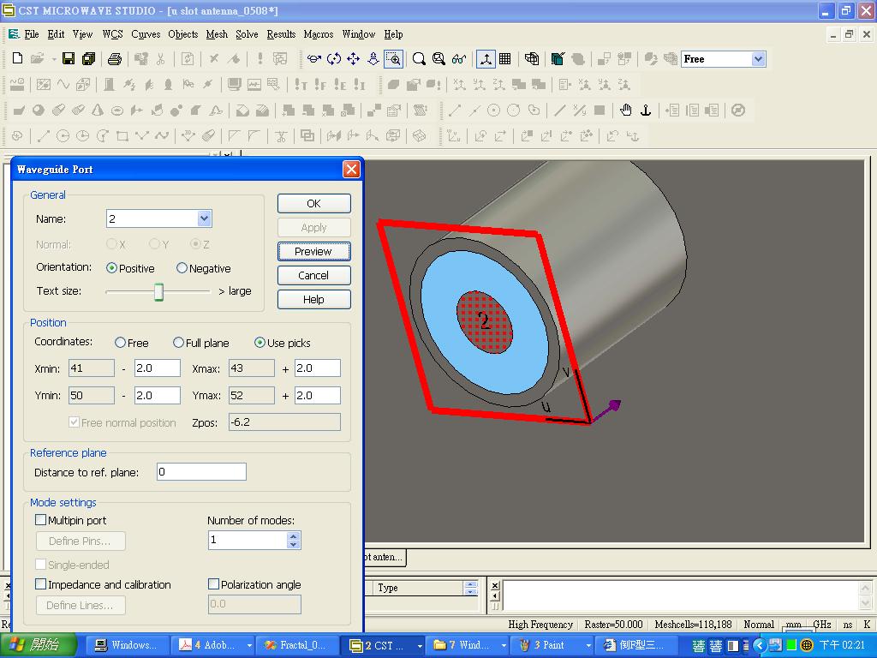877x658 pixels.
Task: Click the Save floppy disk icon
Action: pos(69,59)
